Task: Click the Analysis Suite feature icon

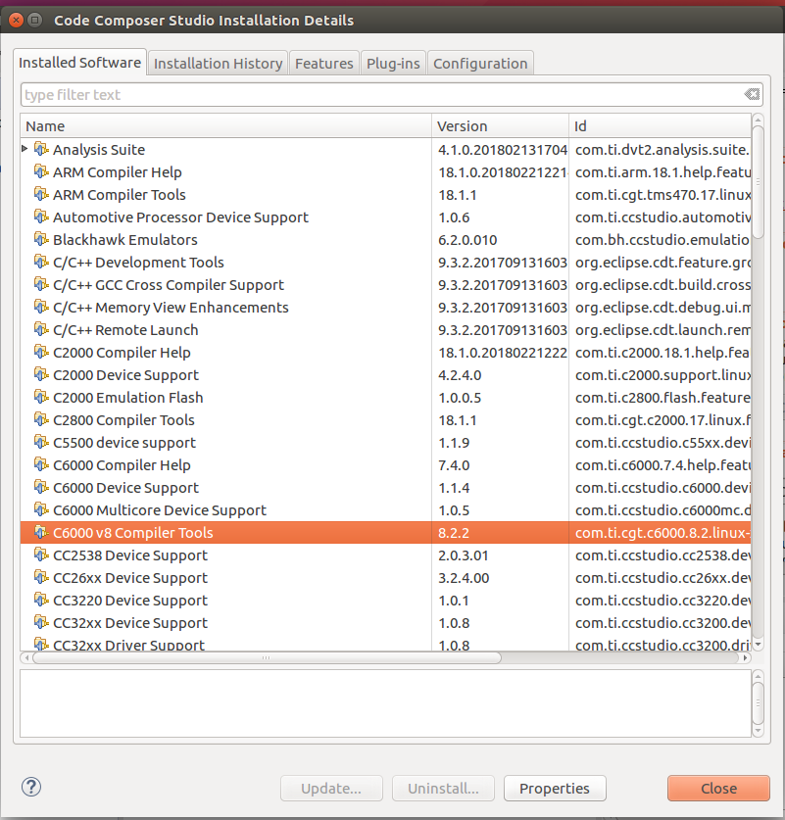Action: tap(41, 149)
